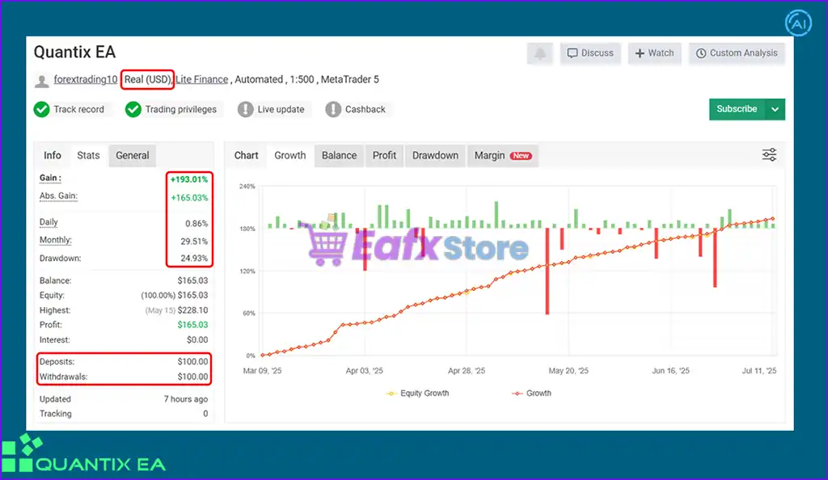Open the Discuss button

pyautogui.click(x=590, y=53)
